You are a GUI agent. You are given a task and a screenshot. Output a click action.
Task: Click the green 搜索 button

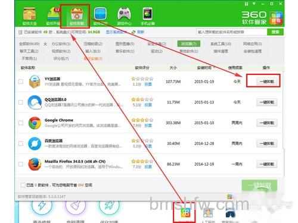275,32
